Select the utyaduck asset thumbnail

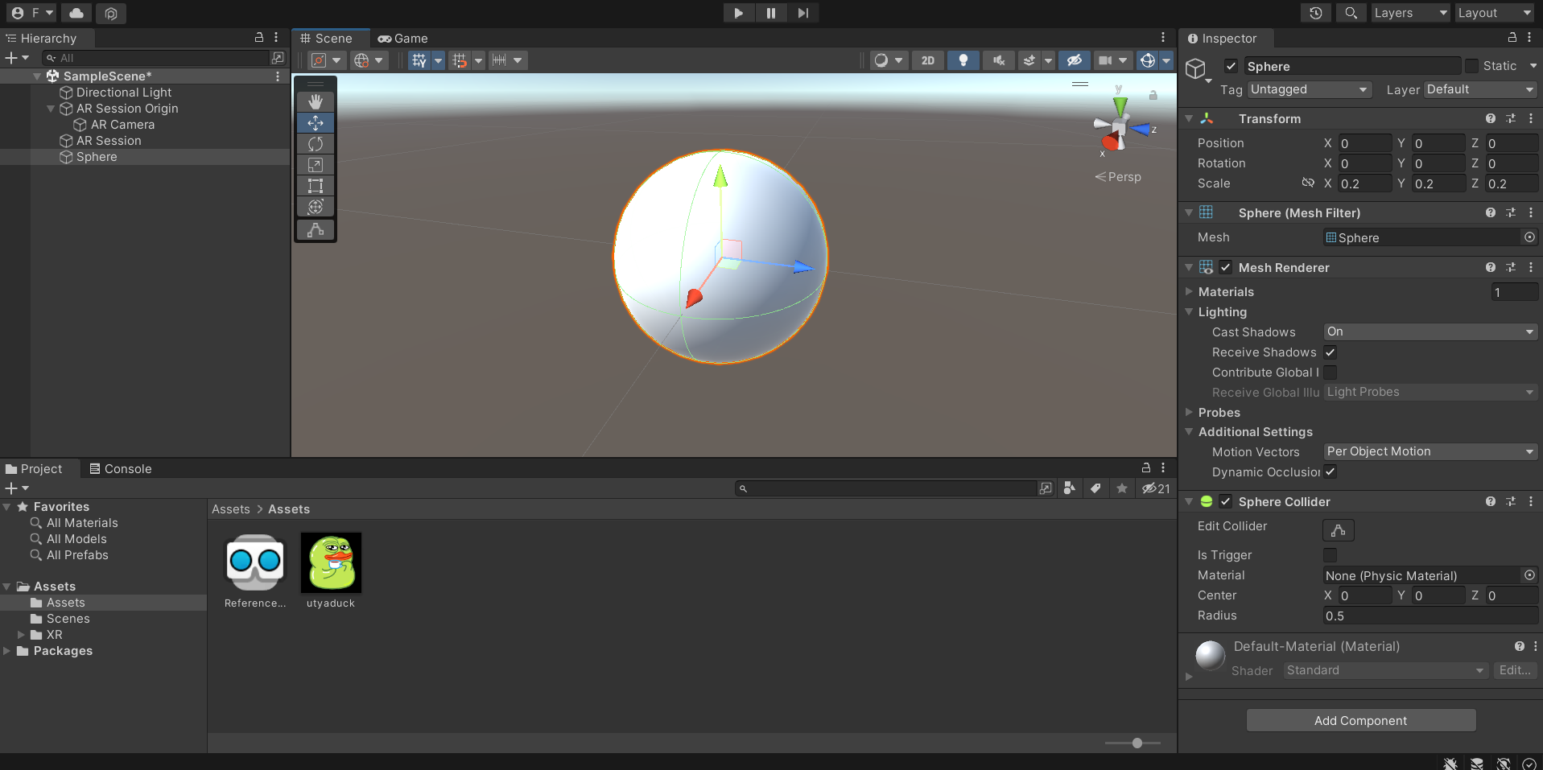click(331, 563)
